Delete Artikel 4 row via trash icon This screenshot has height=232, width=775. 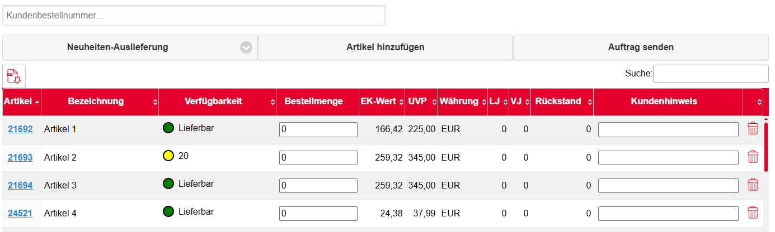pyautogui.click(x=753, y=212)
